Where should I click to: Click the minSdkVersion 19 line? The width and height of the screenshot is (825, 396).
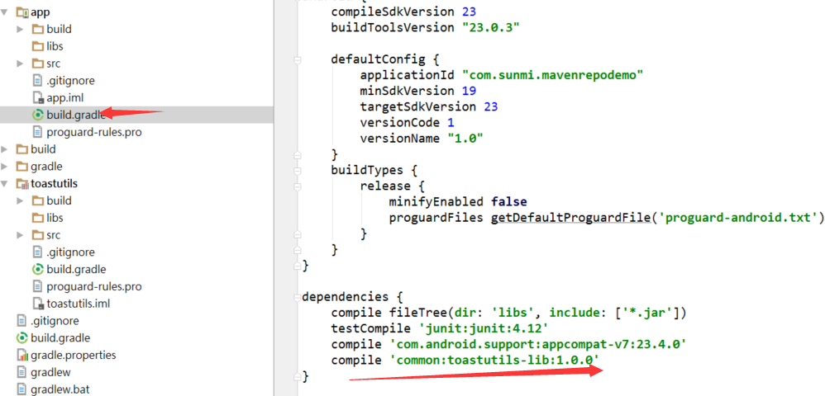click(418, 91)
